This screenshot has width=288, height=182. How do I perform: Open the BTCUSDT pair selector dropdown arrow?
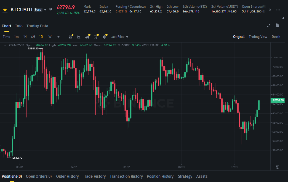[x=45, y=10]
